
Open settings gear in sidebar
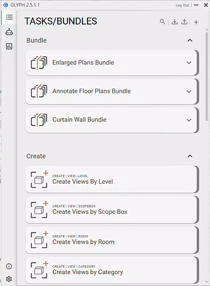pos(9,279)
